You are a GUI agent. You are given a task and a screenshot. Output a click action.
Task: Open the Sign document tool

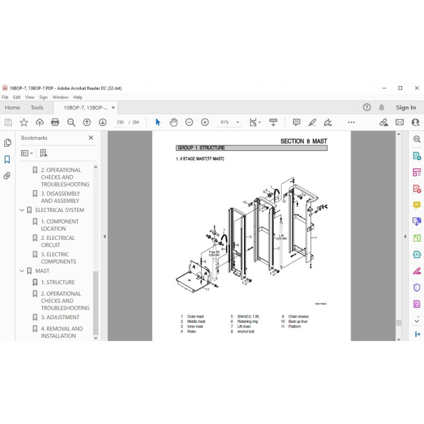click(328, 122)
